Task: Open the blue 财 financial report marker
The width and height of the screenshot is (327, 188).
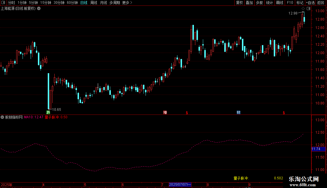Action: [238, 112]
